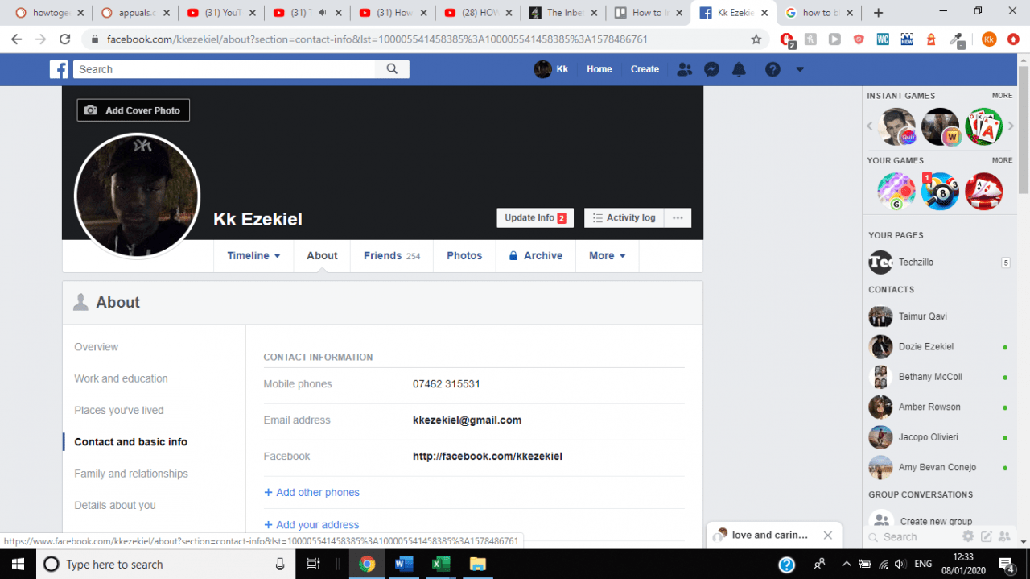Bookmark this page with the star icon
Screen dimensions: 1030x579
tap(756, 39)
